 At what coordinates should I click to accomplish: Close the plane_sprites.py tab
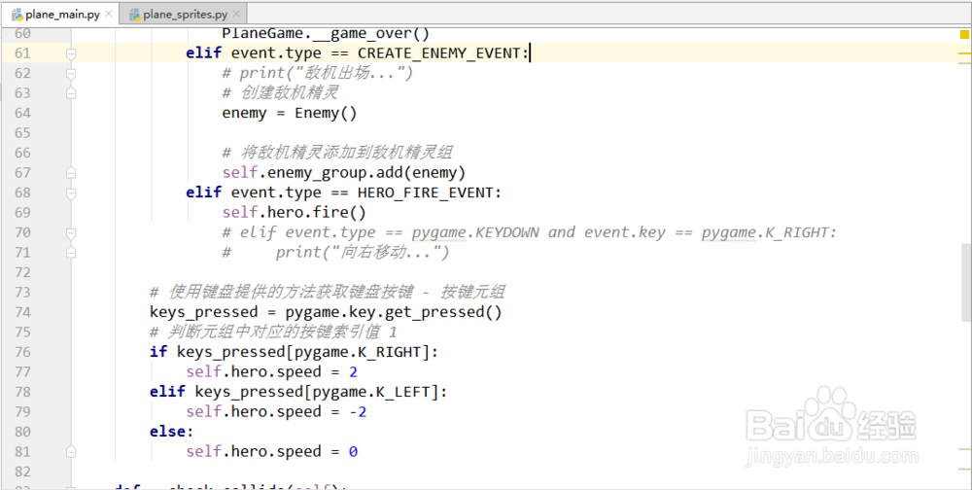coord(237,15)
